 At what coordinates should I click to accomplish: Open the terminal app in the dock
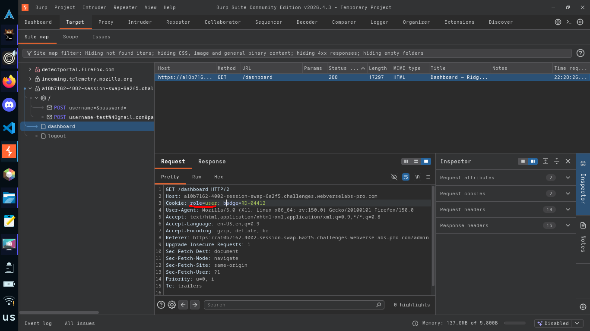coord(9,34)
